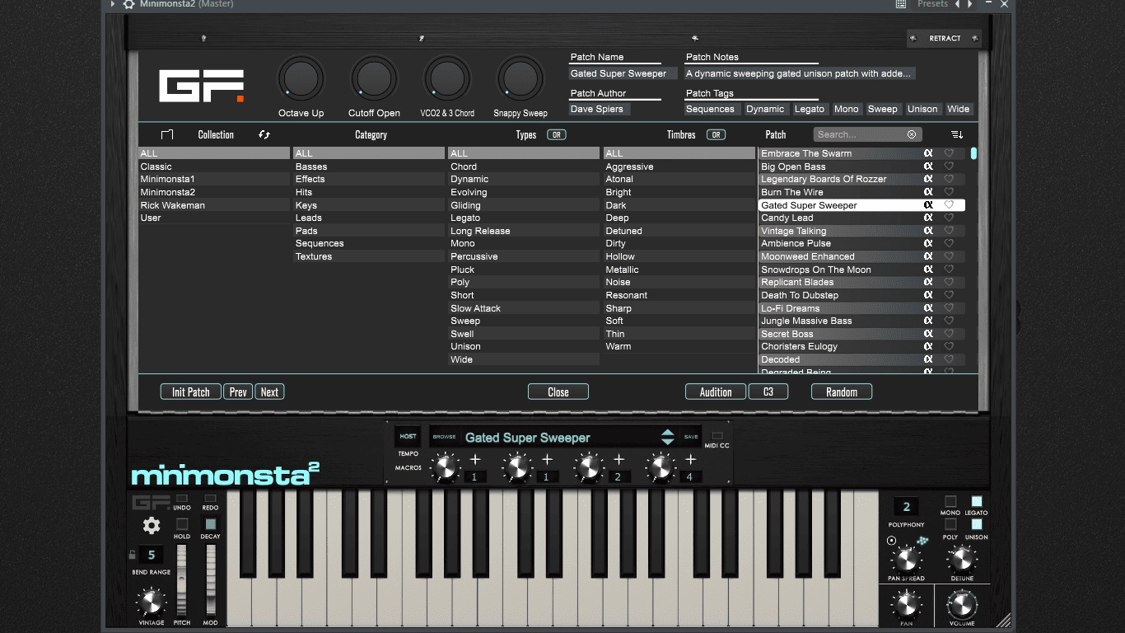1125x633 pixels.
Task: Toggle the HOLD switch
Action: pyautogui.click(x=182, y=524)
